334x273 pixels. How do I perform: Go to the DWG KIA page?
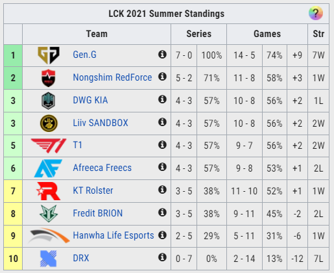[x=90, y=100]
